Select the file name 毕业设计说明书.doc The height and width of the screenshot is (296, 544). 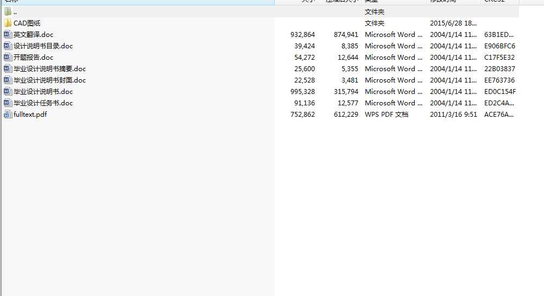click(x=43, y=92)
